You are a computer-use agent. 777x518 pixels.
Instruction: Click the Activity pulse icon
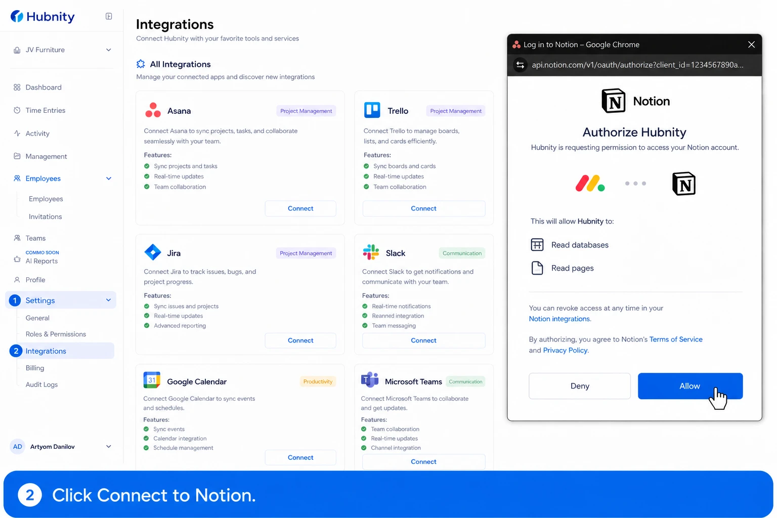click(17, 134)
